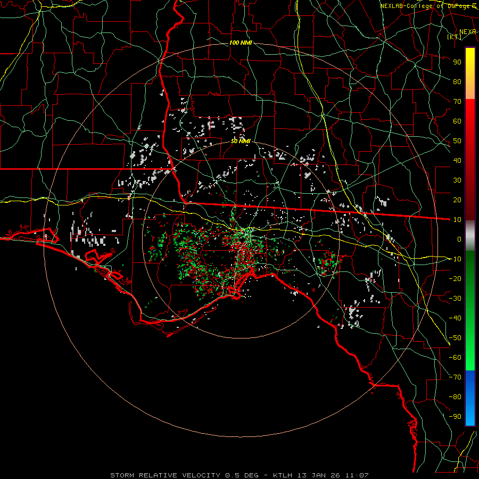The width and height of the screenshot is (479, 479).
Task: Click the 70 value on velocity scale
Action: [x=457, y=102]
